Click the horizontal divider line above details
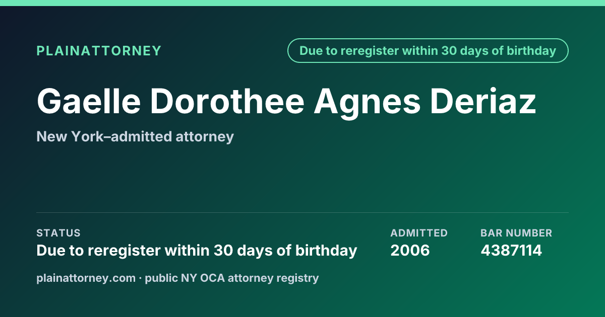Image resolution: width=605 pixels, height=317 pixels. coord(302,212)
